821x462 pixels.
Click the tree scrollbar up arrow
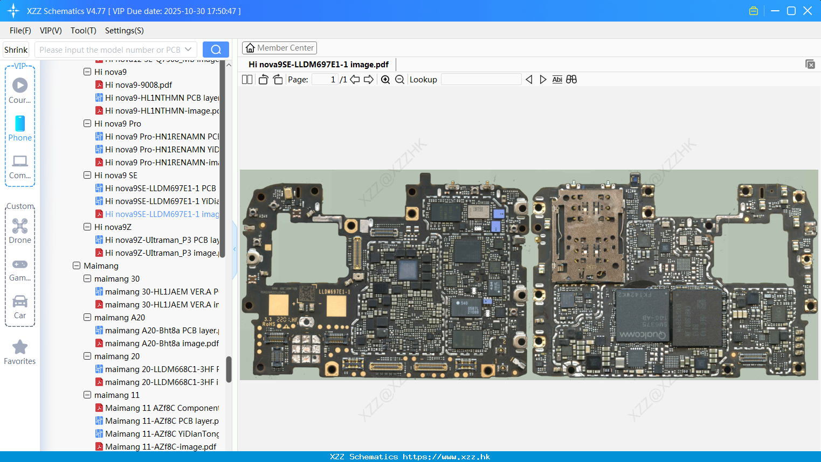229,65
